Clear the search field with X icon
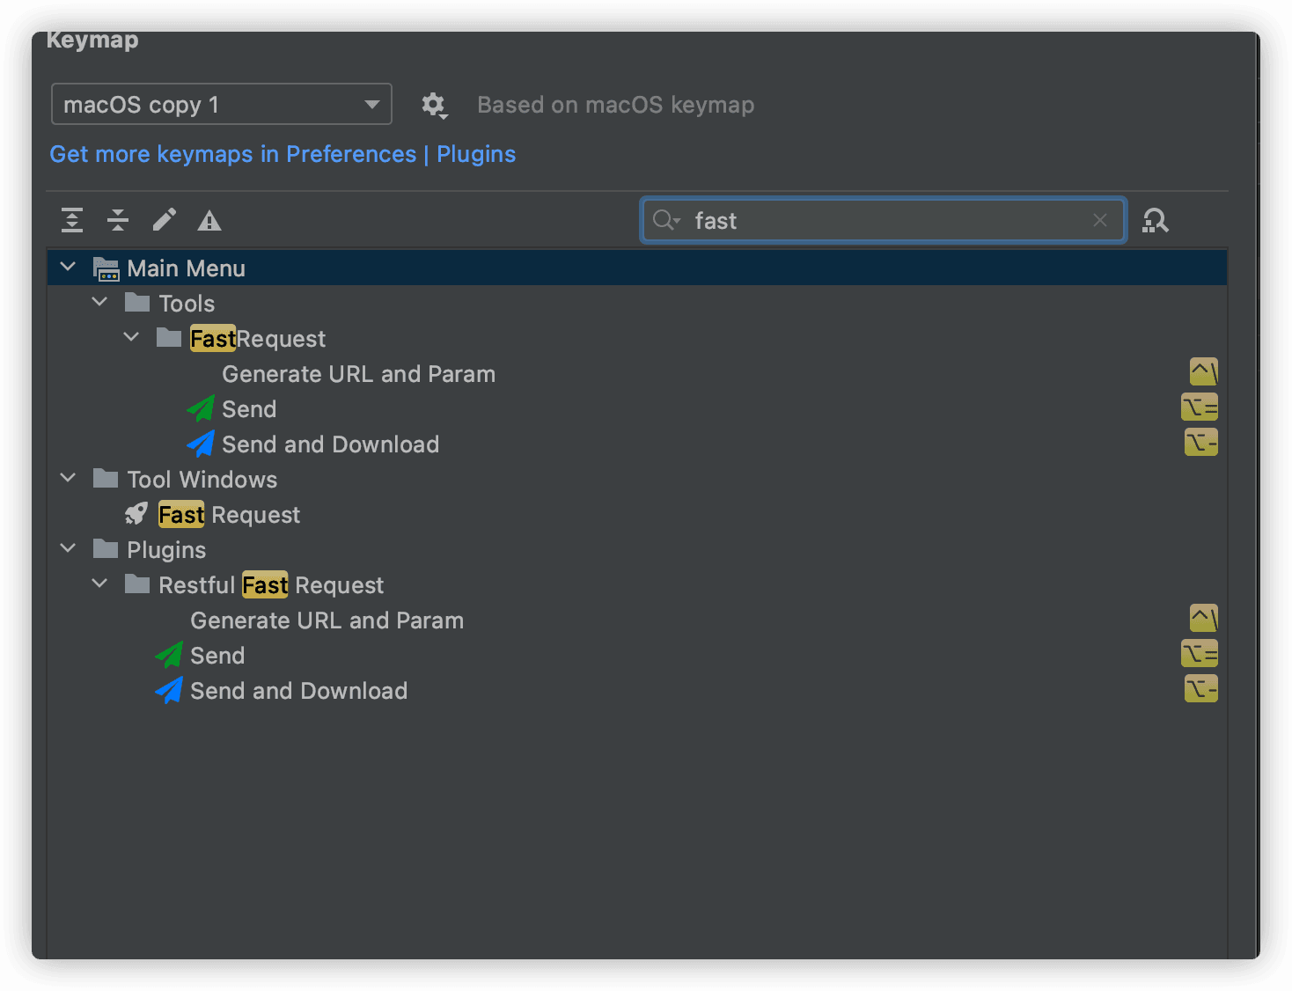This screenshot has height=991, width=1292. [1100, 220]
